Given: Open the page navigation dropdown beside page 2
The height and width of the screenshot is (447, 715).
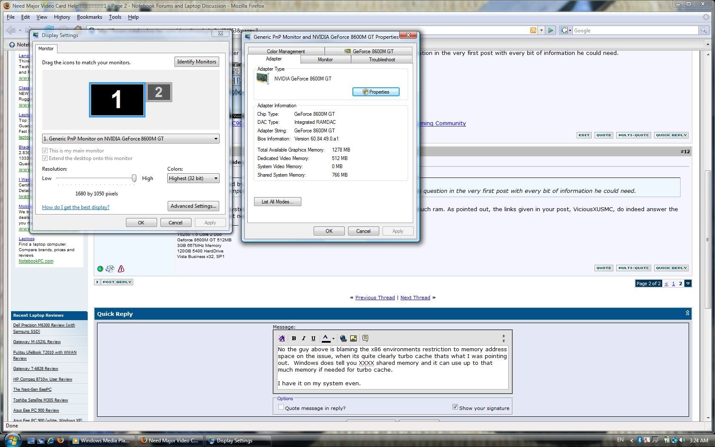Looking at the screenshot, I should point(688,284).
